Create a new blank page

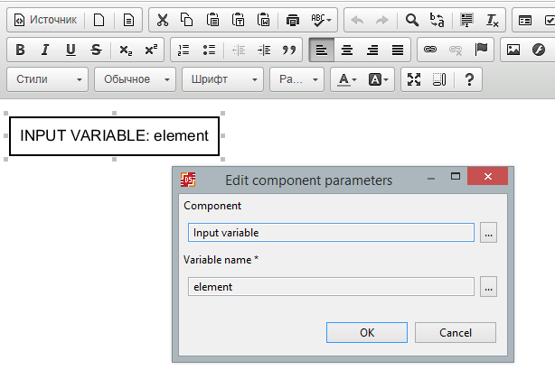coord(99,20)
